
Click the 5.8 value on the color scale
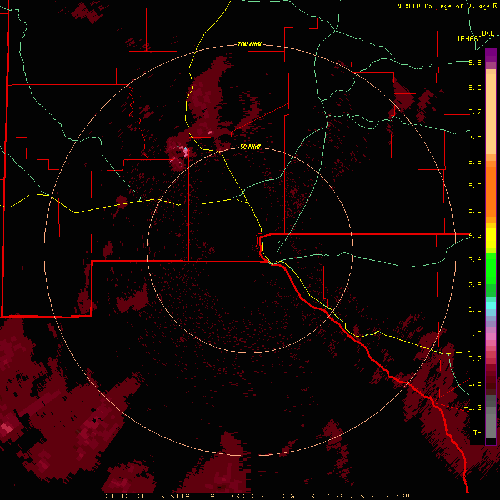pos(475,186)
